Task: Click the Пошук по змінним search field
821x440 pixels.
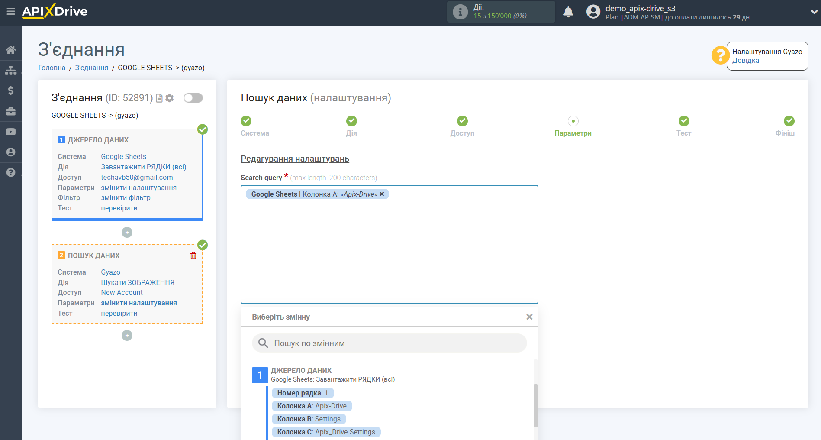Action: coord(389,343)
